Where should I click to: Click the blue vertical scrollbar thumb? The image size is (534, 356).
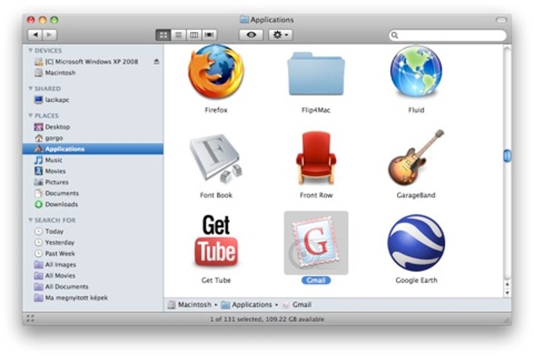tap(507, 156)
